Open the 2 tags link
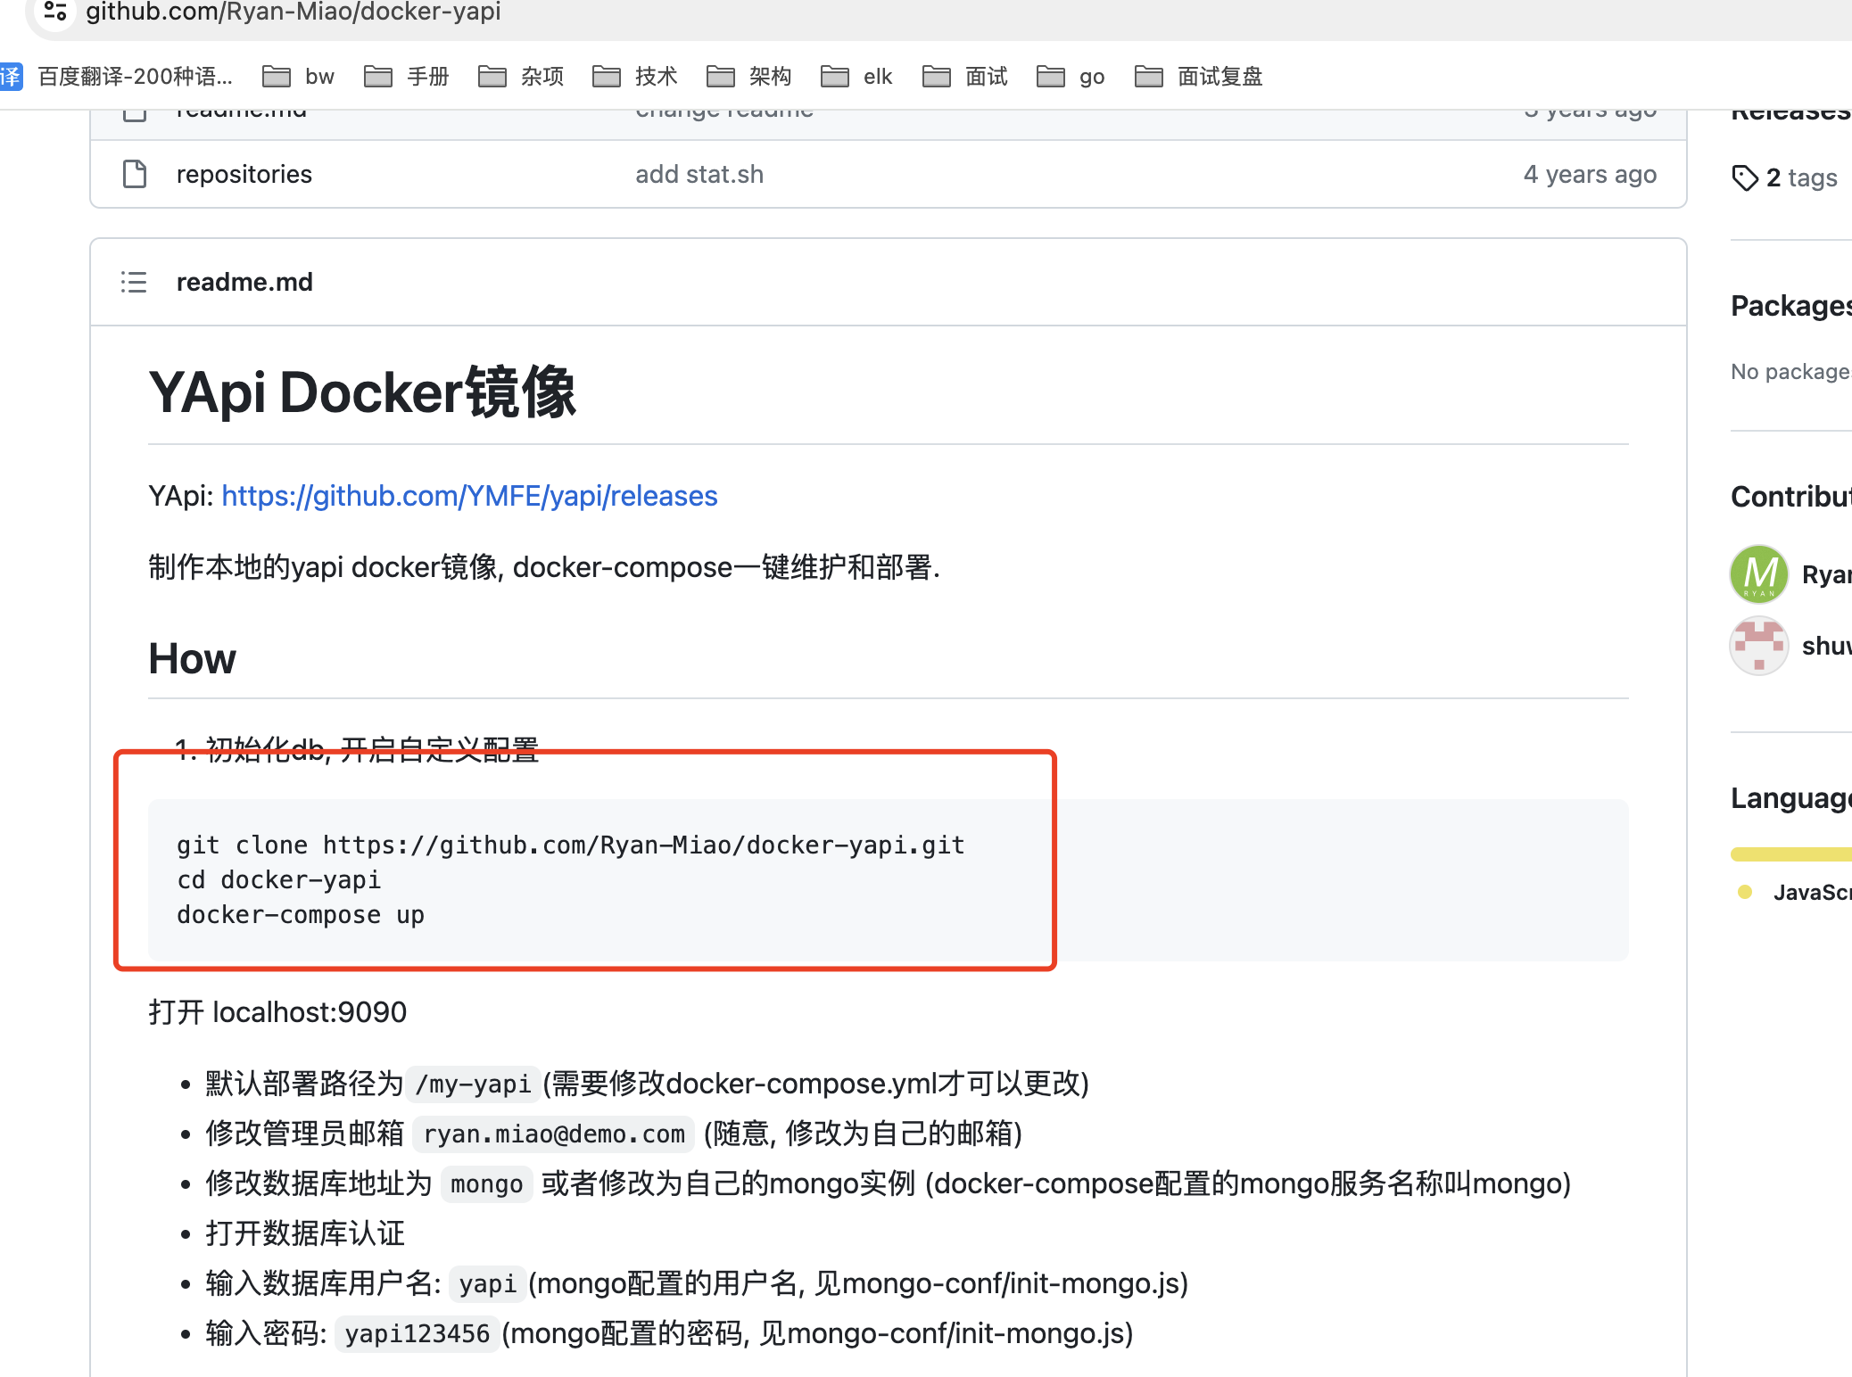Viewport: 1852px width, 1377px height. click(1801, 177)
